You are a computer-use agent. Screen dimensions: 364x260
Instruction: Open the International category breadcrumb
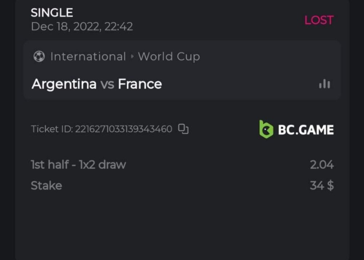click(88, 57)
